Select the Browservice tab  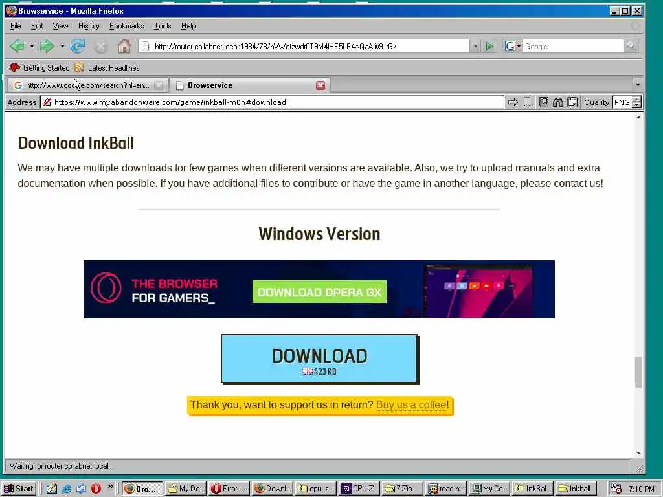point(250,85)
